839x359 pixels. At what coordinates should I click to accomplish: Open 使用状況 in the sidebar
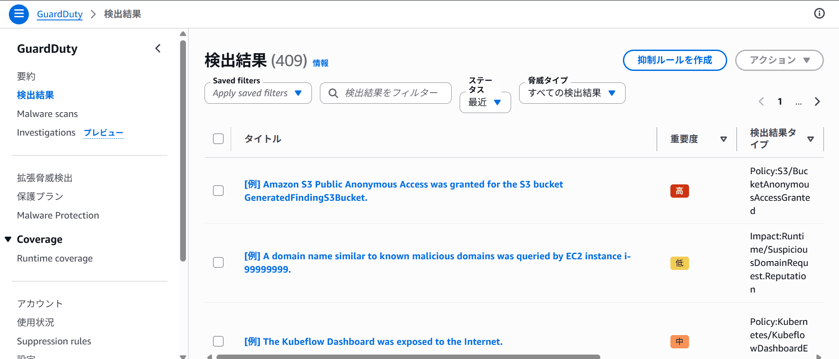35,322
